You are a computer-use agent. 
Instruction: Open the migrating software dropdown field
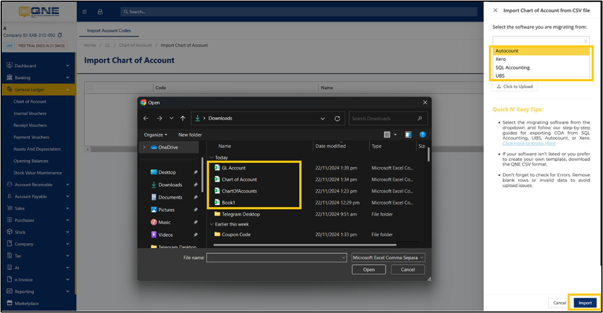pyautogui.click(x=541, y=40)
